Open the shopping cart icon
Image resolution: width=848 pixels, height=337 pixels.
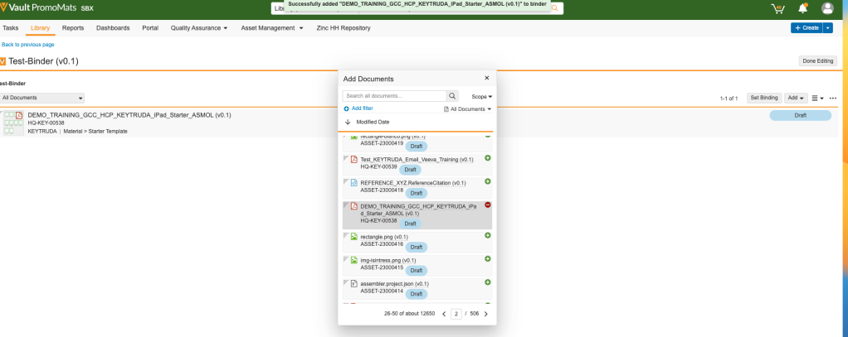777,8
